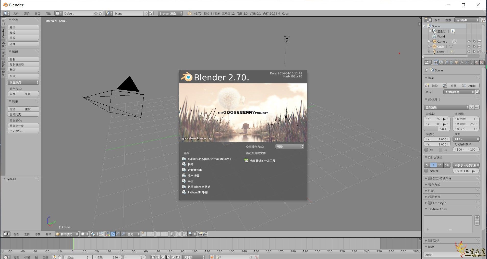Enable the 运动模糊采样 motion blur checkbox
The width and height of the screenshot is (487, 259).
click(430, 178)
